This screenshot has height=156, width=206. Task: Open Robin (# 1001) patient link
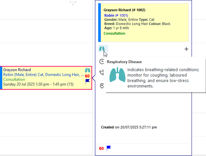pyautogui.click(x=116, y=15)
